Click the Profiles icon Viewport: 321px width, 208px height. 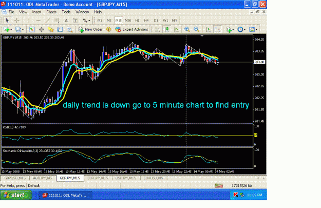click(x=18, y=29)
